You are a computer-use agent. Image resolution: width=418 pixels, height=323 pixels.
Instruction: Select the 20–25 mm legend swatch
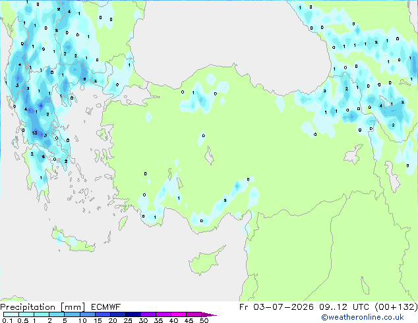click(x=117, y=314)
